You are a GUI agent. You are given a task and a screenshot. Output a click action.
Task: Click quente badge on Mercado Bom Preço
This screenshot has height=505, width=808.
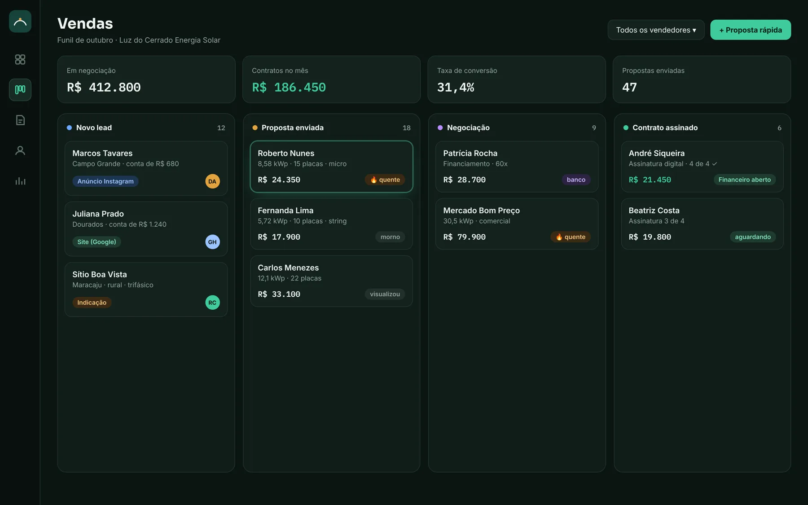(x=571, y=237)
